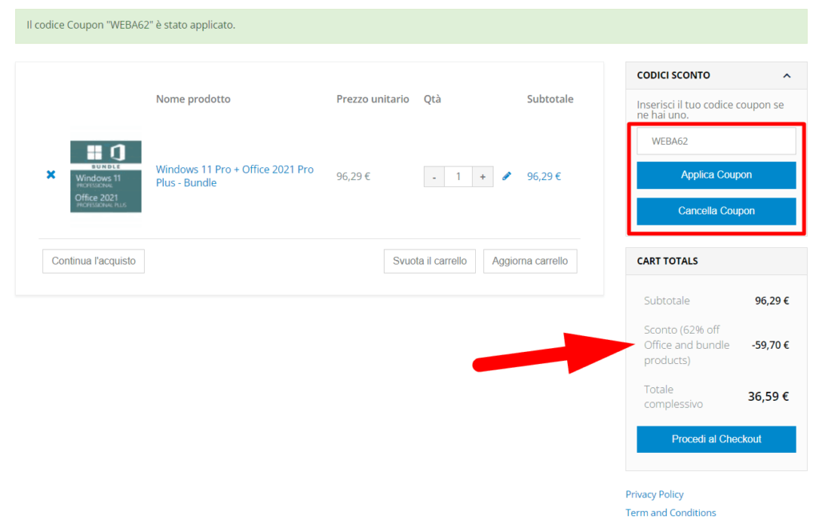Image resolution: width=819 pixels, height=532 pixels.
Task: Increase quantity with the plus button
Action: [x=482, y=177]
